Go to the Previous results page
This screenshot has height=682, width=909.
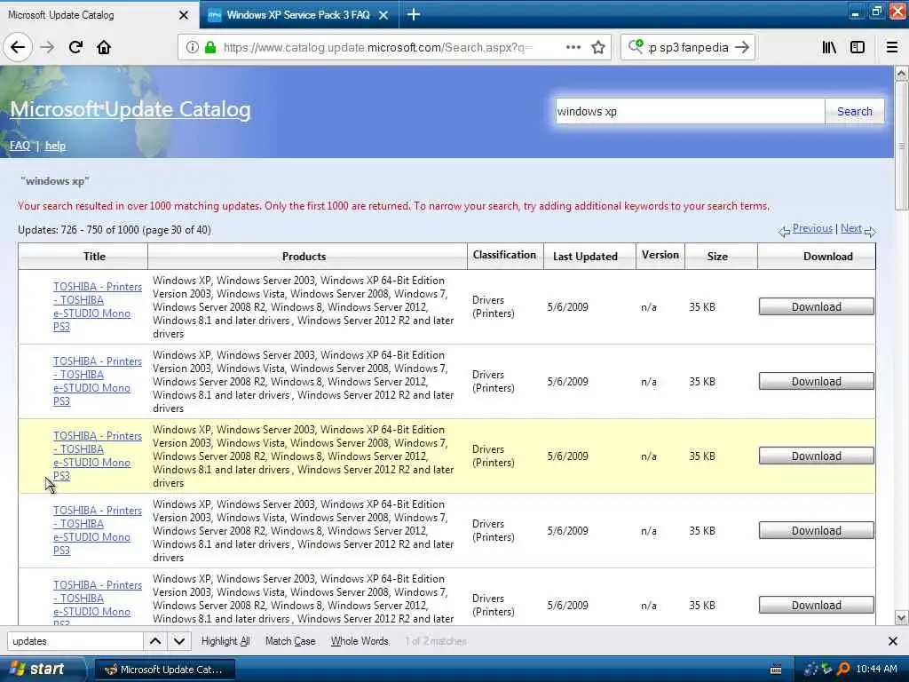pyautogui.click(x=812, y=228)
